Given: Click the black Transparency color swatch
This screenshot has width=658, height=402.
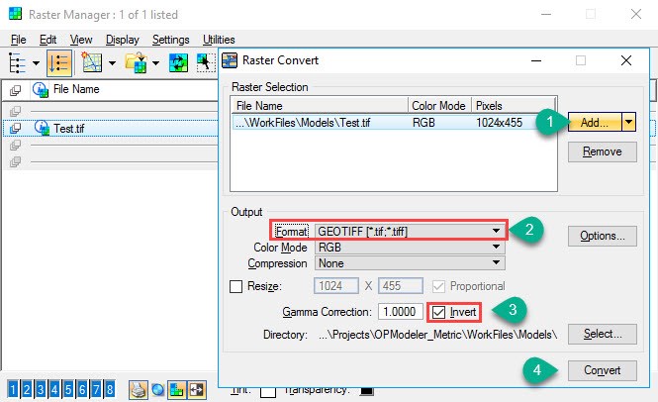Looking at the screenshot, I should tap(367, 391).
